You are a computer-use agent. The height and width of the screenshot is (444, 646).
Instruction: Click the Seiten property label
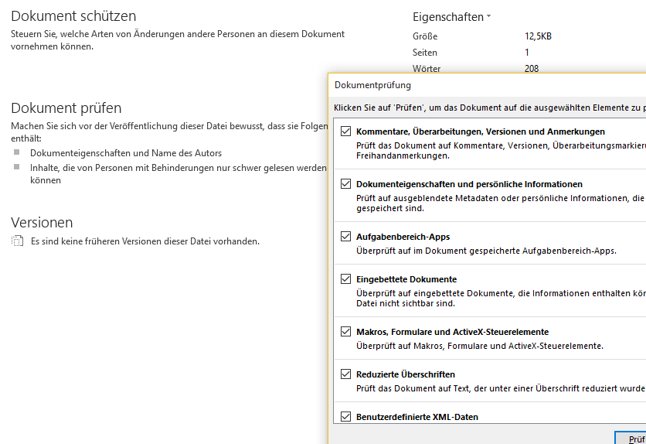click(425, 53)
